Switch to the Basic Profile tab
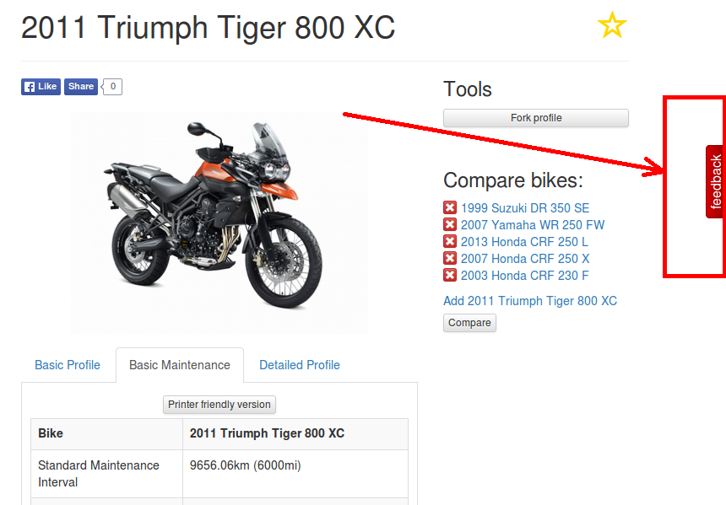The image size is (726, 505). click(x=68, y=365)
